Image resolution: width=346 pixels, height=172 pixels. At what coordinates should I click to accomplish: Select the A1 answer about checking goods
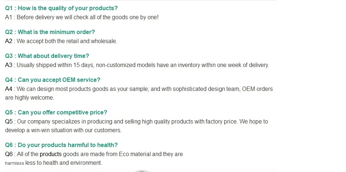(82, 17)
